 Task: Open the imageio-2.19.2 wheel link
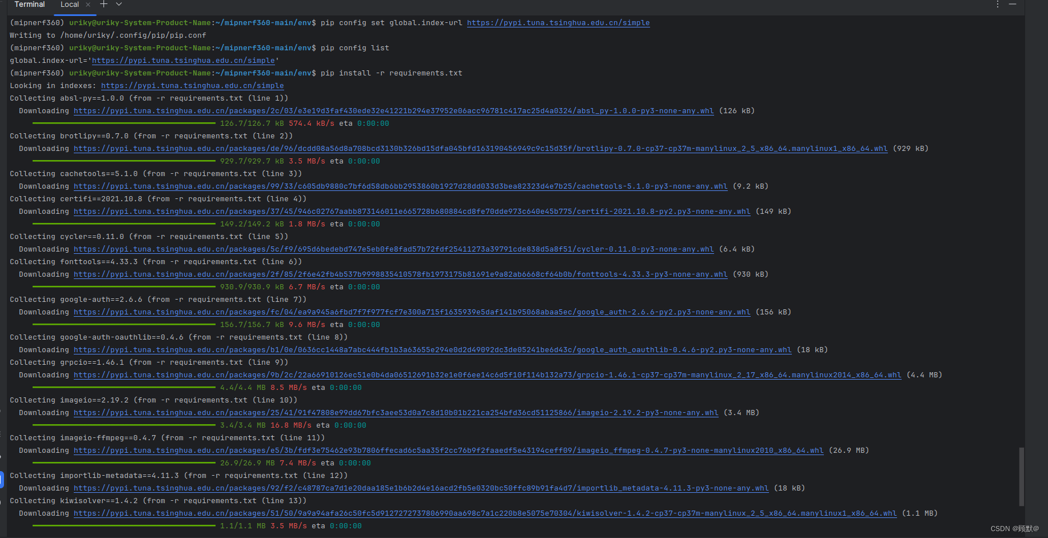(x=396, y=412)
